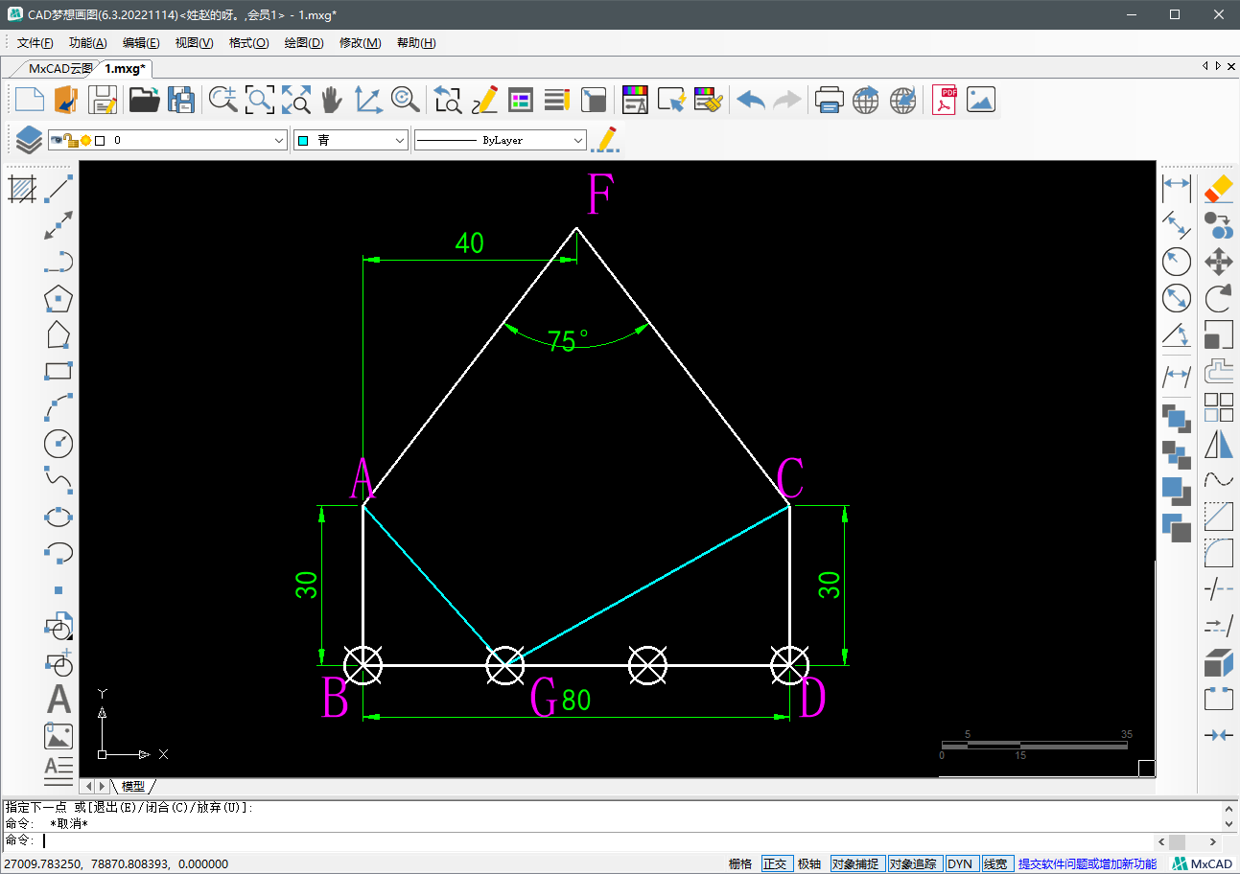1240x874 pixels.
Task: Open the Layer manager stack icon
Action: point(29,140)
